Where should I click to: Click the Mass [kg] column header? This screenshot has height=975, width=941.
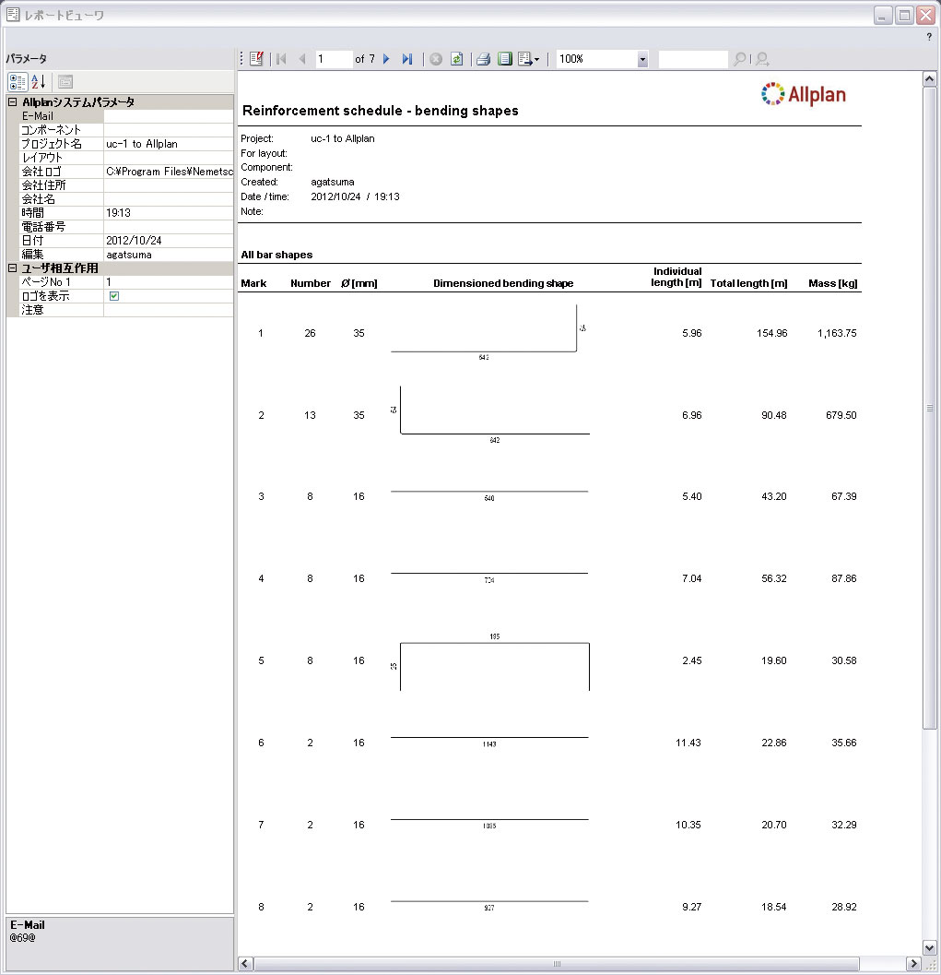[x=833, y=283]
